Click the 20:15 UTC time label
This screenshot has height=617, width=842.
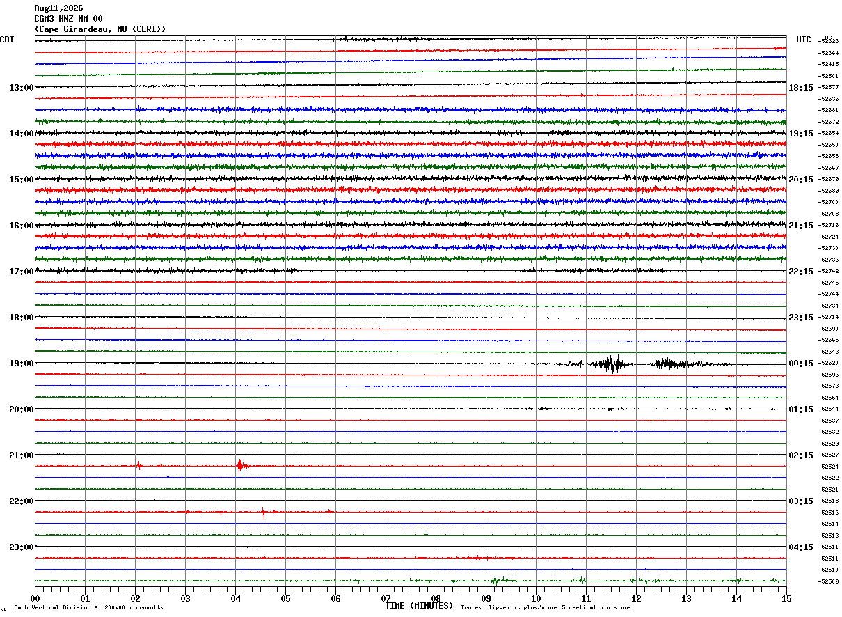pyautogui.click(x=801, y=180)
